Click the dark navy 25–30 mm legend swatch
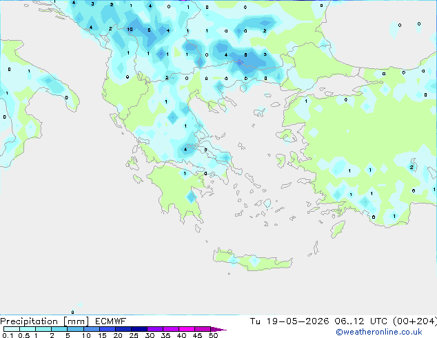 [x=139, y=329]
